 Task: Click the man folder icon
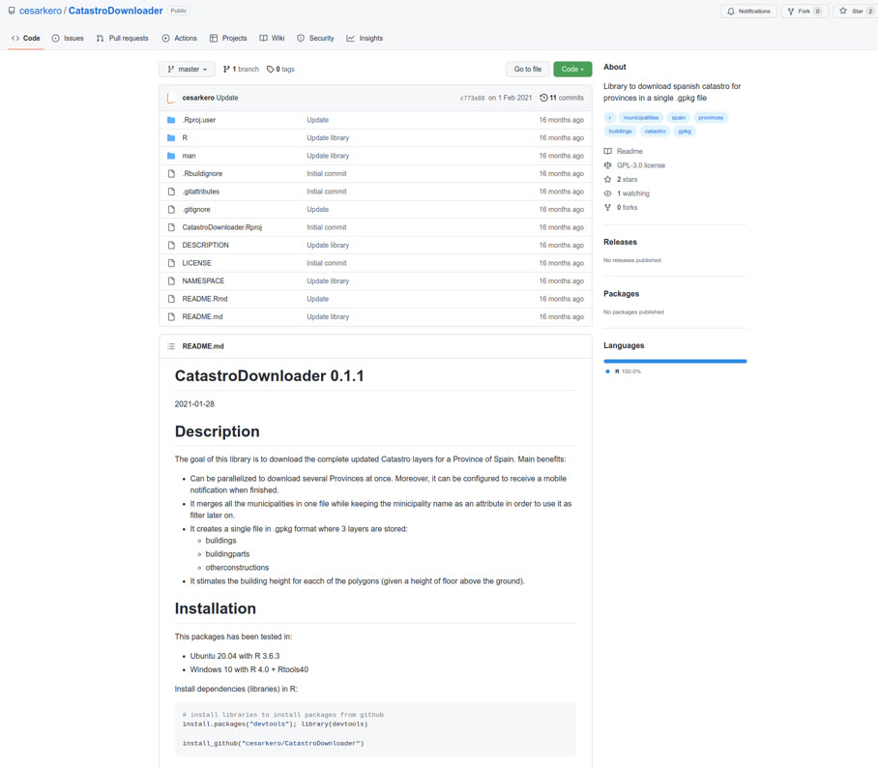pos(171,156)
